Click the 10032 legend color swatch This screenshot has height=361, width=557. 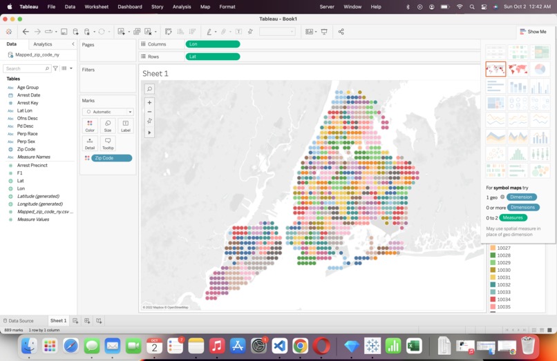[x=493, y=284]
